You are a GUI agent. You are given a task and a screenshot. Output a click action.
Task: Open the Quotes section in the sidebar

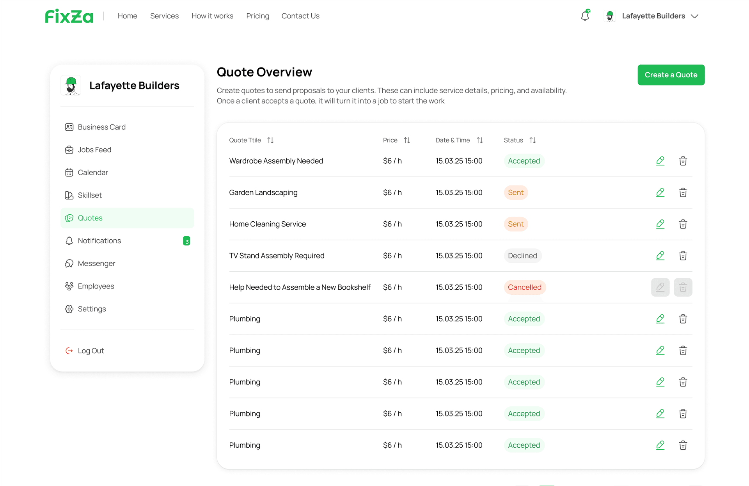pos(90,218)
